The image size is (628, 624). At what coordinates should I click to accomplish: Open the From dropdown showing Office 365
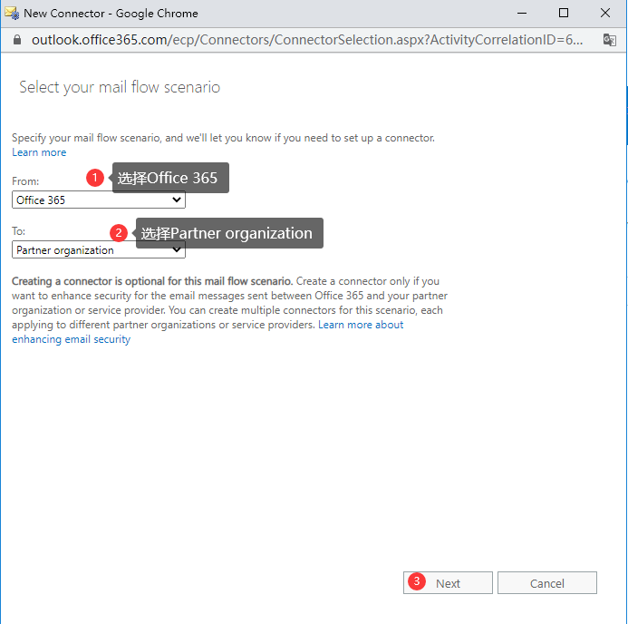(99, 200)
